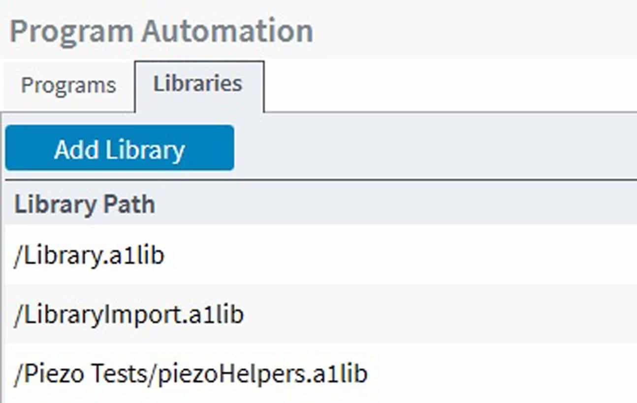Choose the LibraryImport.a1lib library path
Viewport: 637px width, 403px height.
click(129, 315)
